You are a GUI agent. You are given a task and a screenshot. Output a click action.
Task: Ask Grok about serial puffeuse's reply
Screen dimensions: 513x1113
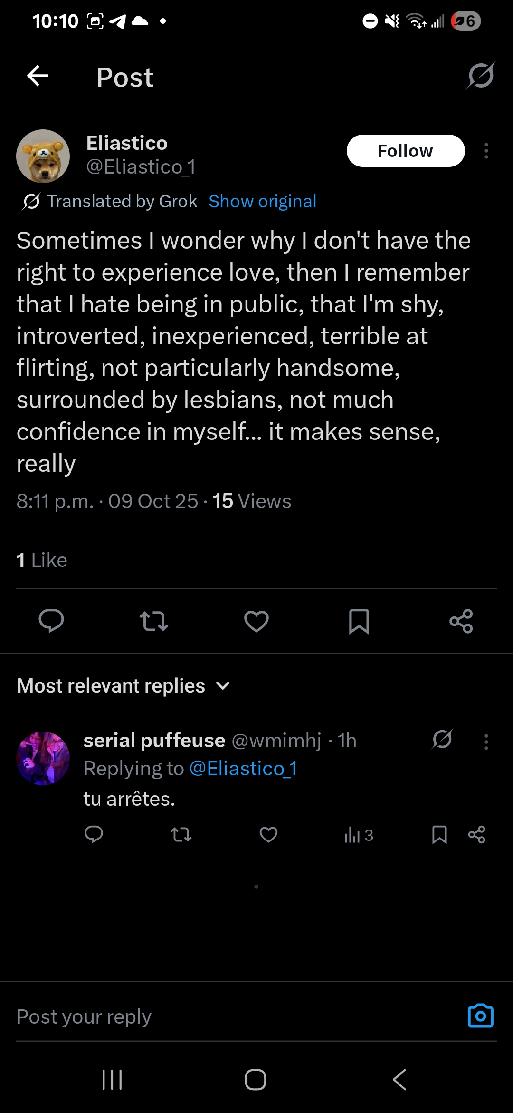point(442,739)
